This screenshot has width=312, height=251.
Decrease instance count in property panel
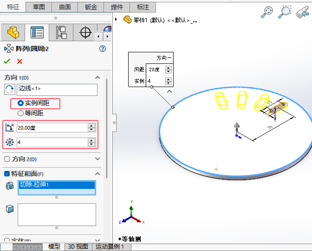pos(91,144)
